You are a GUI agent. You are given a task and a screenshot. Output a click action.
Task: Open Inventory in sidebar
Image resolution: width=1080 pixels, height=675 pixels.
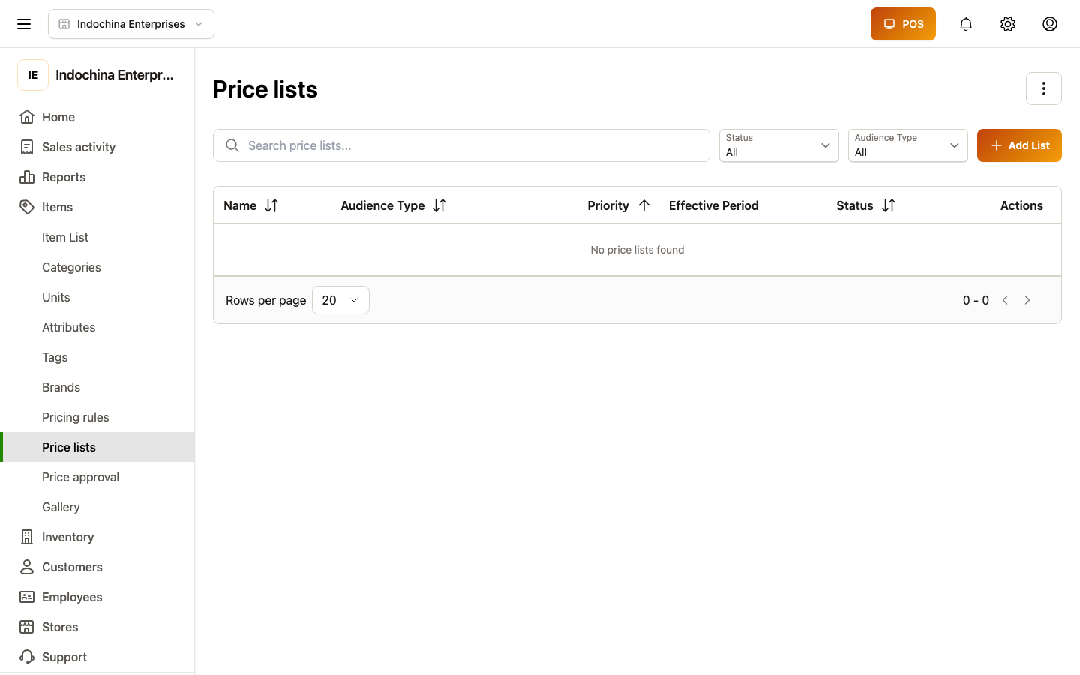pos(97,537)
